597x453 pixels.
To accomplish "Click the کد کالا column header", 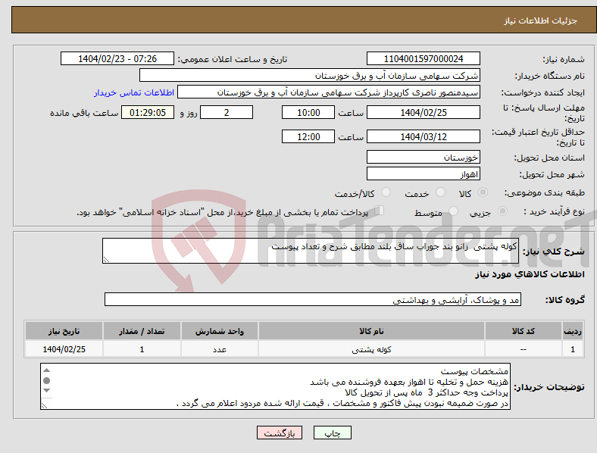I will coord(524,331).
